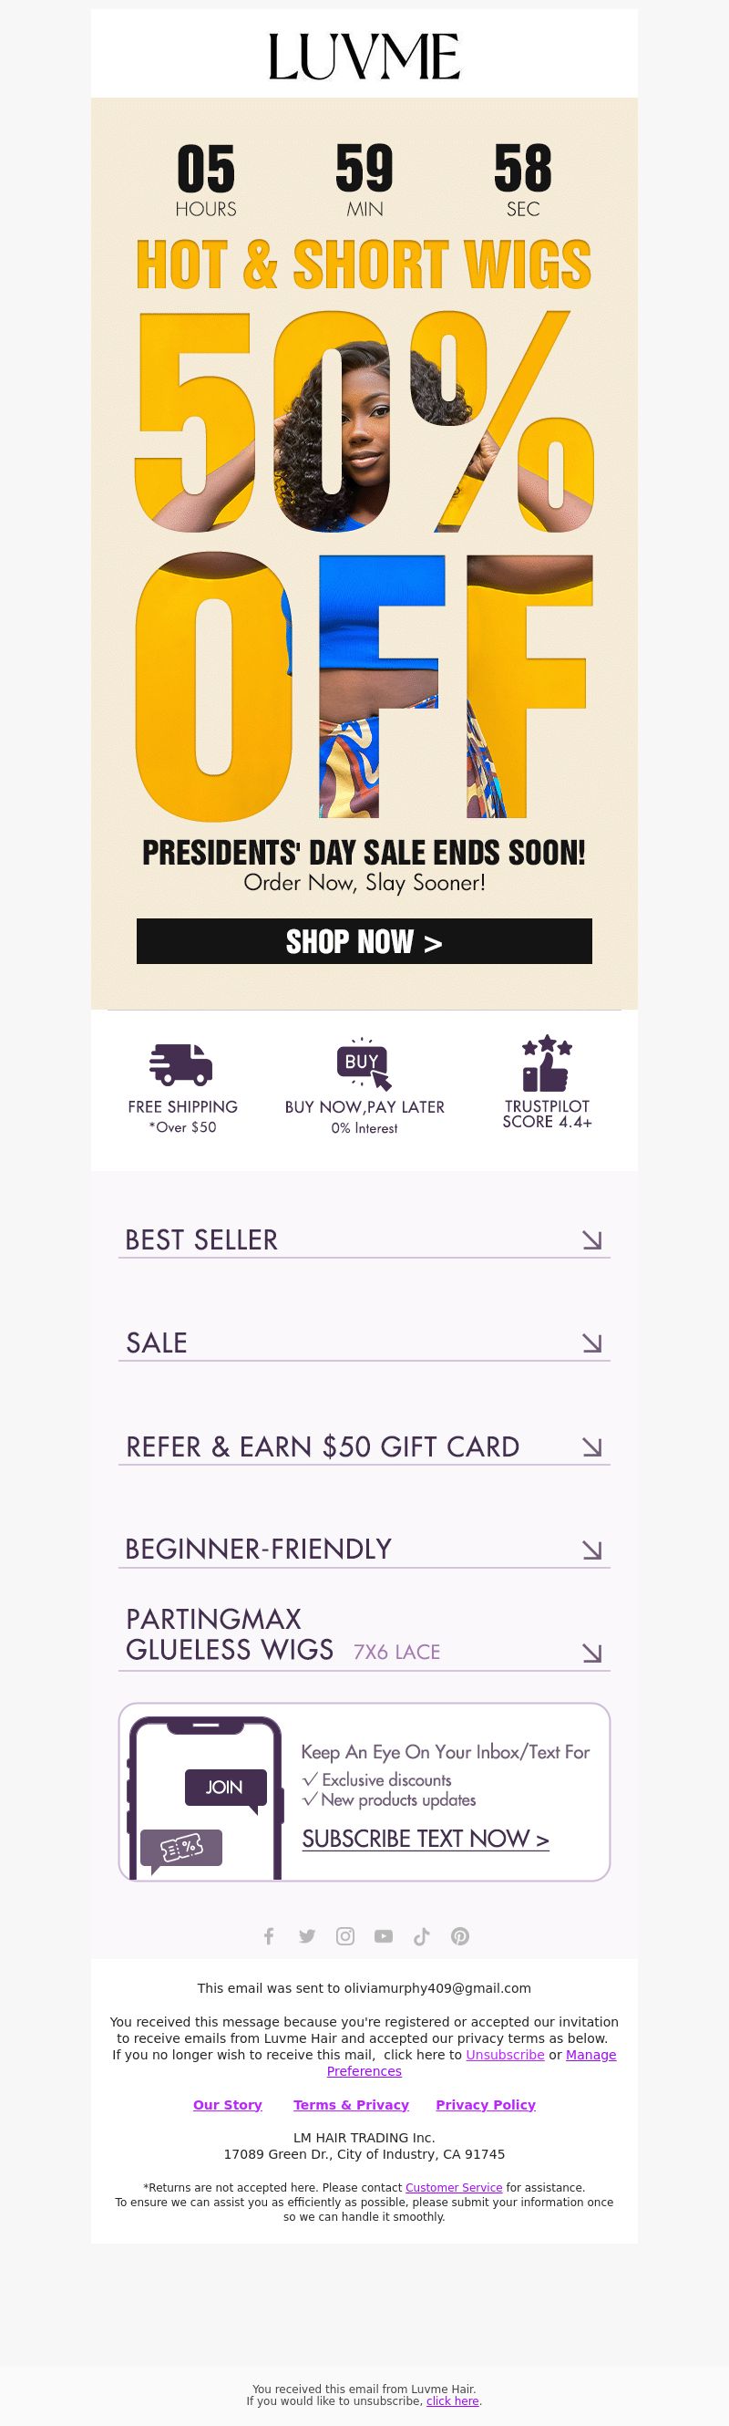
Task: Open the Customer Service link
Action: click(455, 2188)
